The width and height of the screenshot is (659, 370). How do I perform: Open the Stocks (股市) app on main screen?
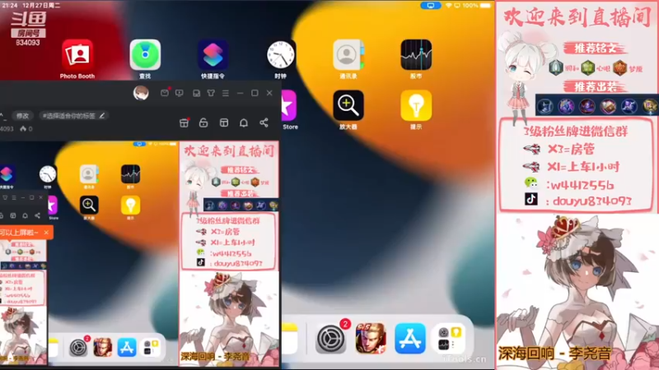(416, 55)
